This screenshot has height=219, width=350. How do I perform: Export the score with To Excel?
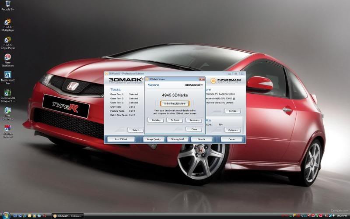pyautogui.click(x=175, y=120)
